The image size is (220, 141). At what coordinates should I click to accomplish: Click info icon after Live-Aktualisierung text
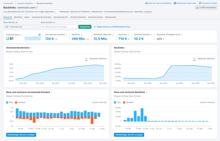point(55,12)
